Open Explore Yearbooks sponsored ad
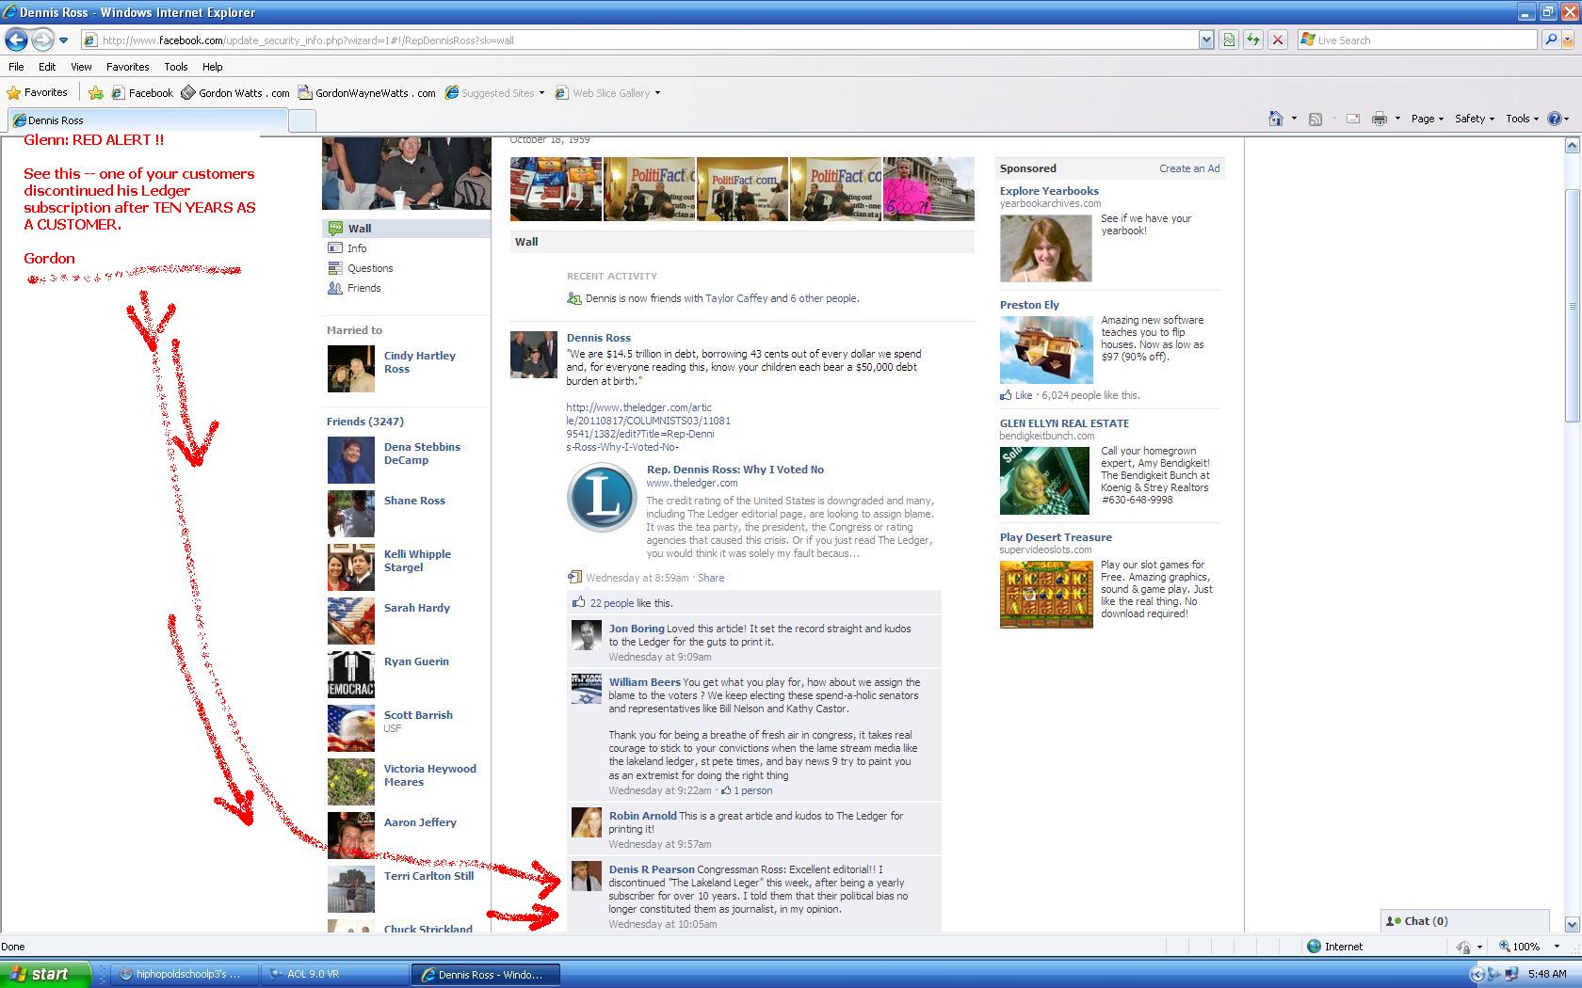 point(1049,191)
